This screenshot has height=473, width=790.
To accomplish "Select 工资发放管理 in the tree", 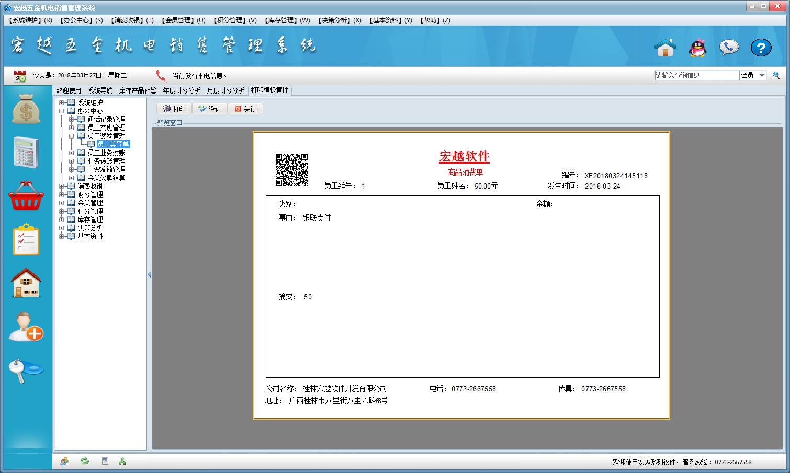I will (106, 169).
